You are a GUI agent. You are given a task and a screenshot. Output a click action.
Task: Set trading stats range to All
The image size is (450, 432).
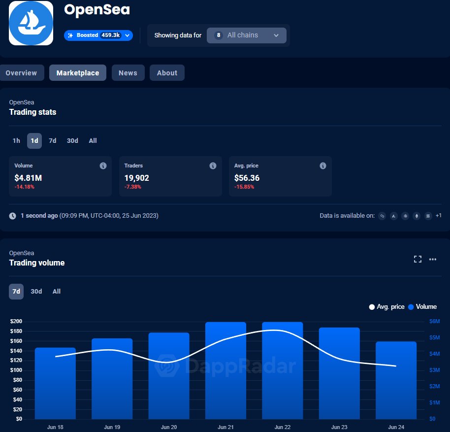93,141
